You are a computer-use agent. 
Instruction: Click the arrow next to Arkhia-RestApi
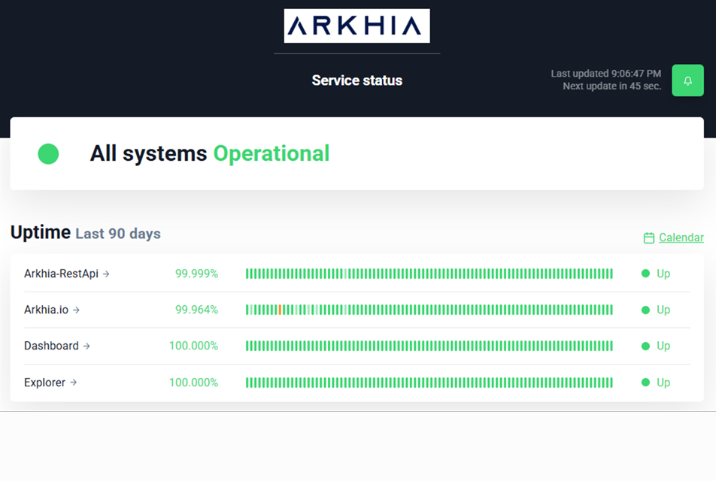106,274
